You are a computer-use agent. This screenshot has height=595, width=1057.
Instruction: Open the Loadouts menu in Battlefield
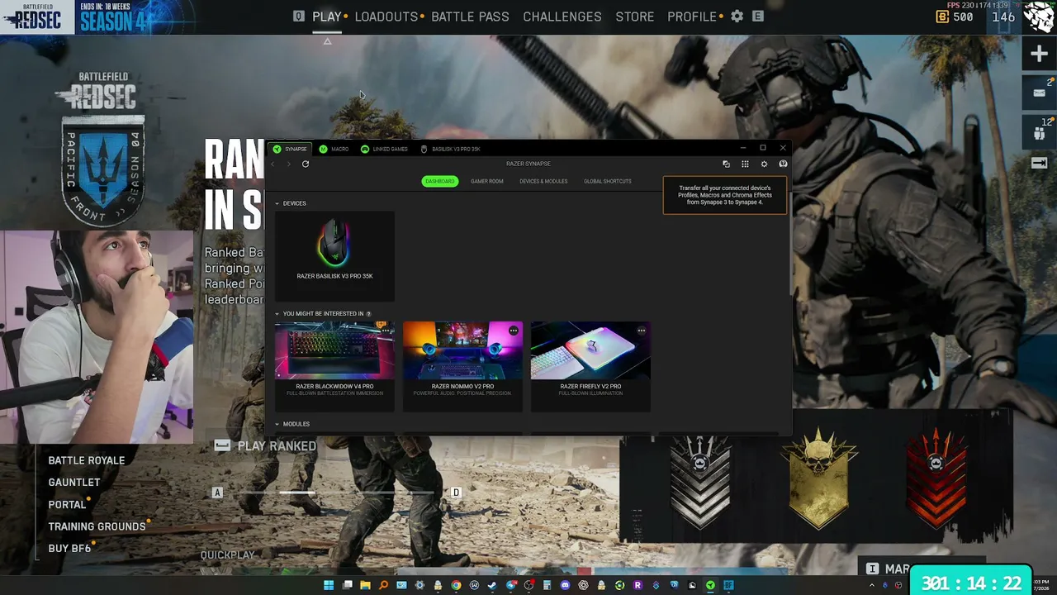pos(386,17)
